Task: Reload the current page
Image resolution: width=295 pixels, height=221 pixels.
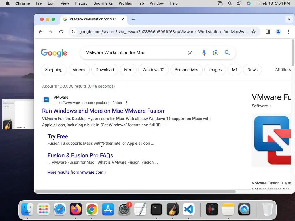Action: click(61, 32)
